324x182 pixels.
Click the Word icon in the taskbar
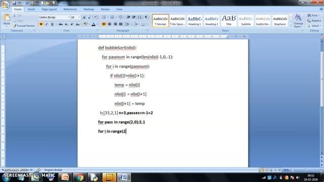click(124, 177)
